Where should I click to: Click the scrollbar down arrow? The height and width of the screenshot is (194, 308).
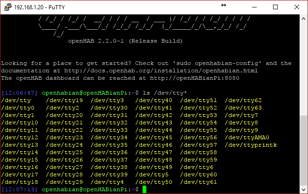[x=303, y=189]
